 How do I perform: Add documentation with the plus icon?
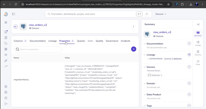(x=189, y=44)
